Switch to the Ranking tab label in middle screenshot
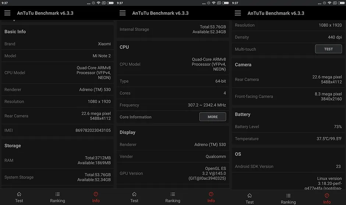 point(173,201)
